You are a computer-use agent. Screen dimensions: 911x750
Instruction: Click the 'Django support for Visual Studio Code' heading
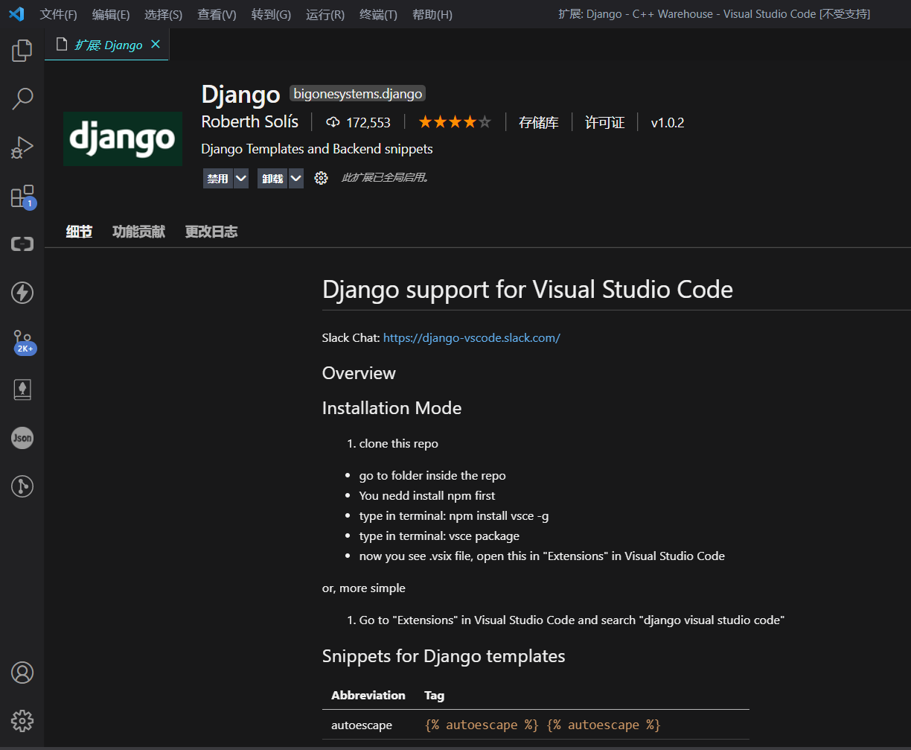point(528,289)
